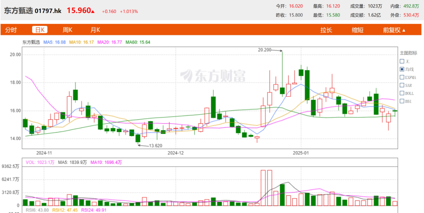Enable the SAR indicator checkbox
The height and width of the screenshot is (213, 424).
point(402,85)
